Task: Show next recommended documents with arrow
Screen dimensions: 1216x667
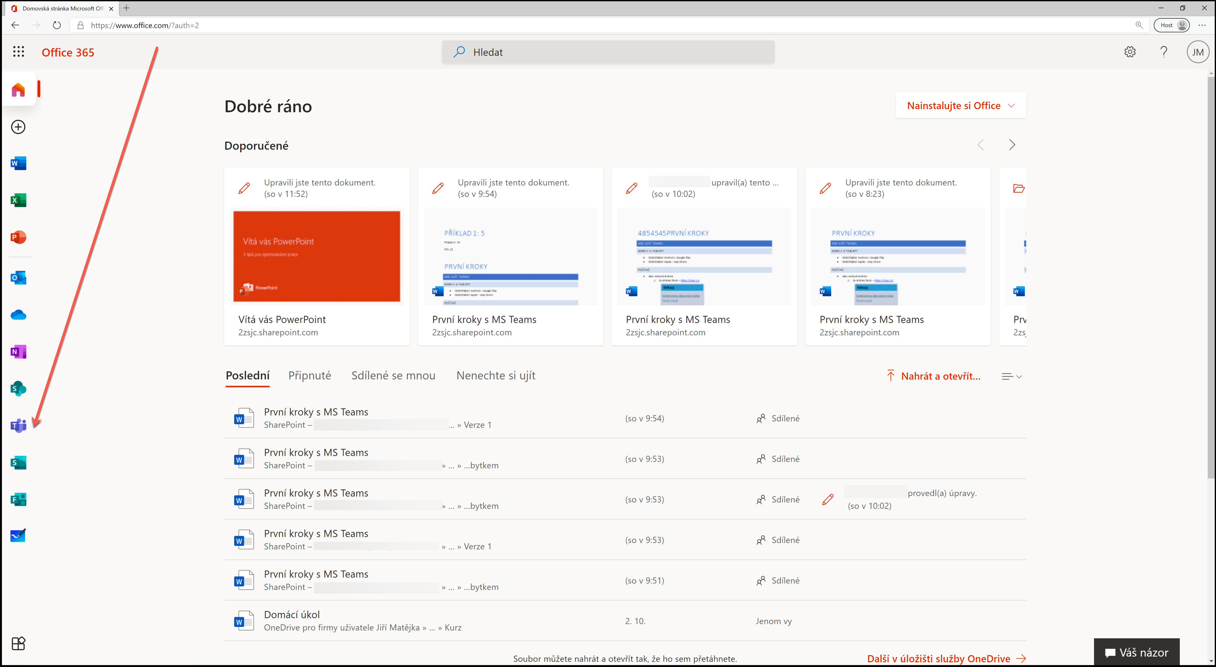Action: (1012, 145)
